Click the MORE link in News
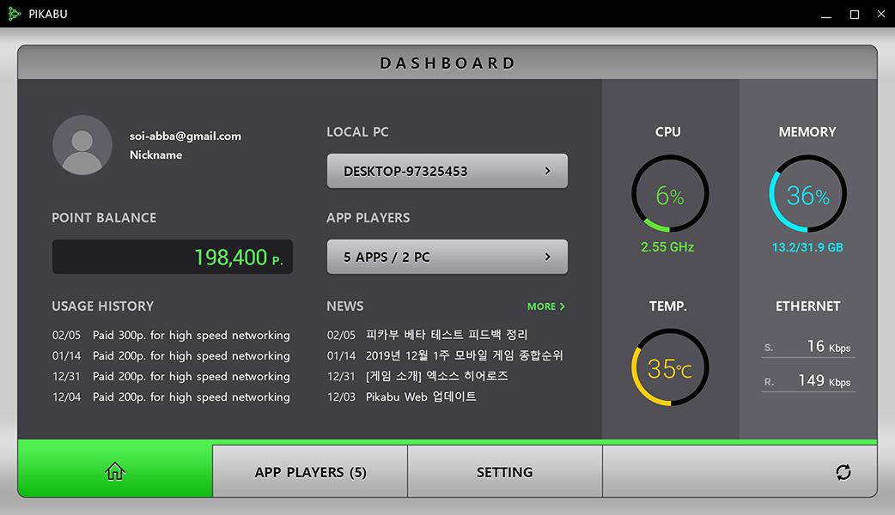This screenshot has height=515, width=895. pos(546,306)
